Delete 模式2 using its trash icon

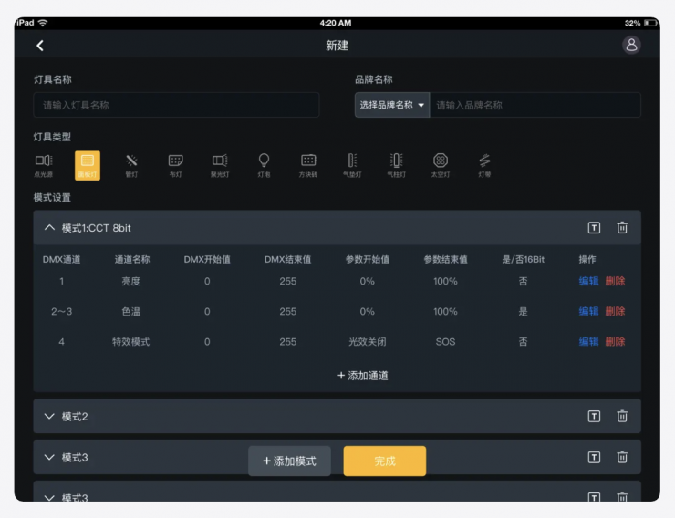[x=622, y=417]
